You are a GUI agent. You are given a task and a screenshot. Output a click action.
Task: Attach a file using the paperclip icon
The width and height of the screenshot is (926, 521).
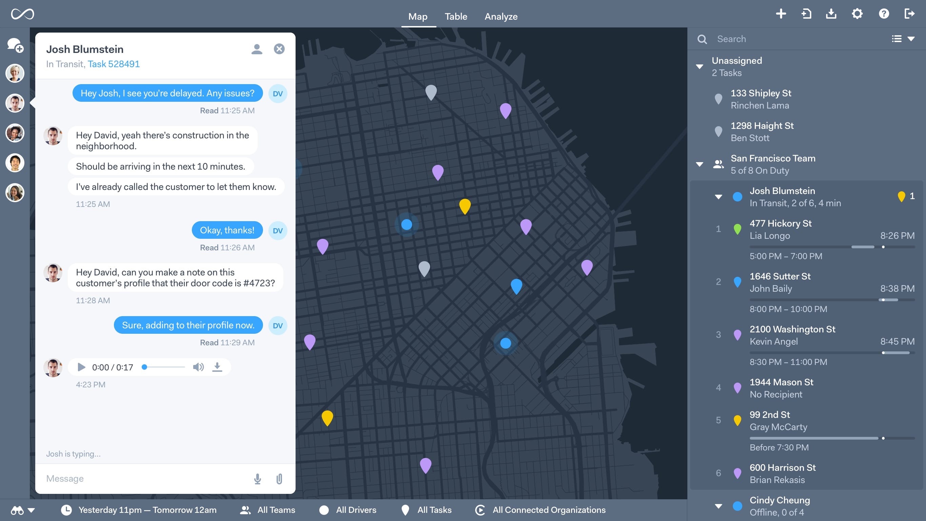click(279, 479)
